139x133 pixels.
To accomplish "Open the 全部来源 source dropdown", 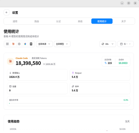I will click(44, 44).
